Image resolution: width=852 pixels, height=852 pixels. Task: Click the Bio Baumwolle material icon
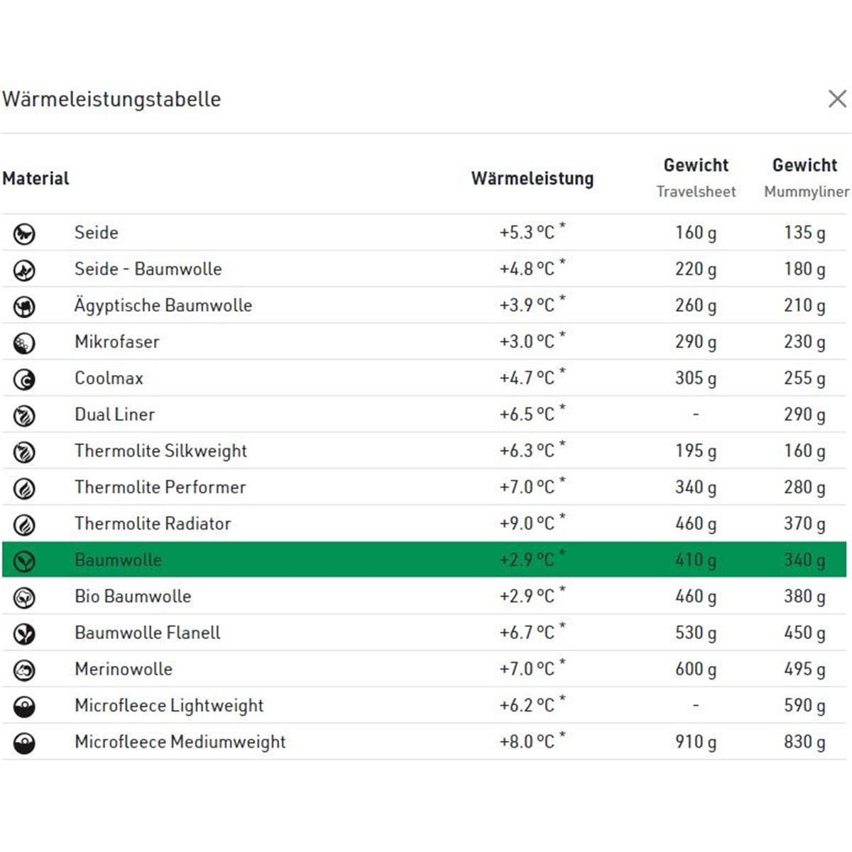25,597
